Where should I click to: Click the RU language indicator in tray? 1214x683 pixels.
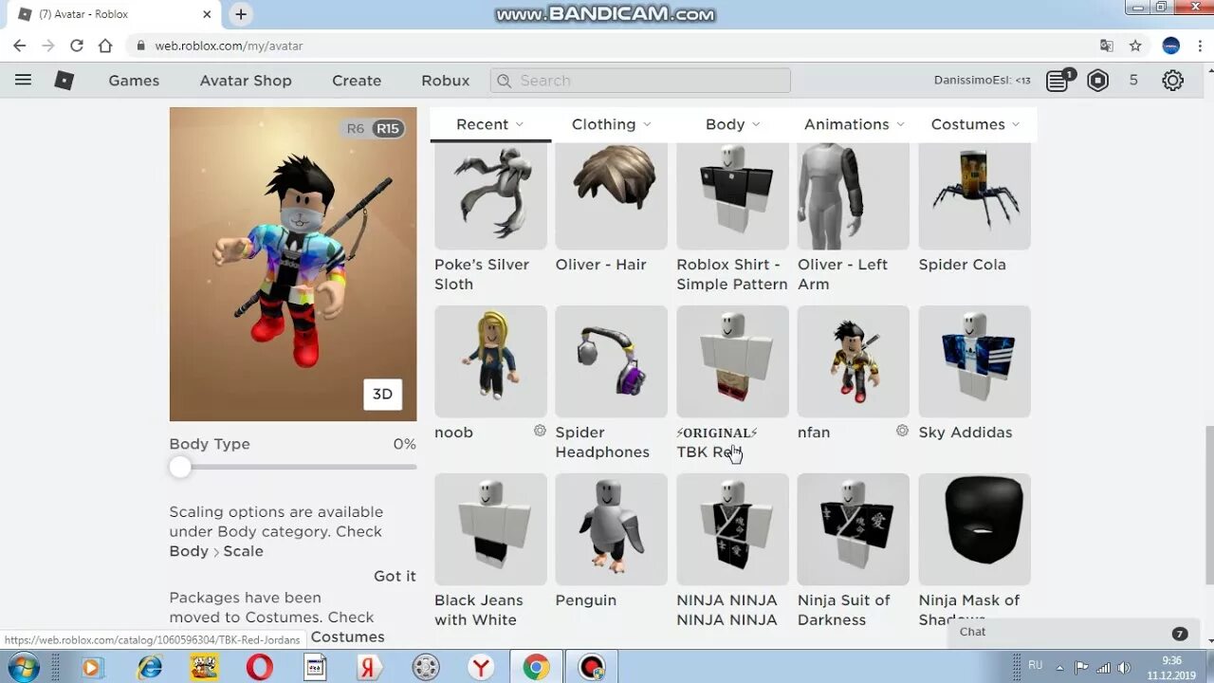(x=1036, y=666)
